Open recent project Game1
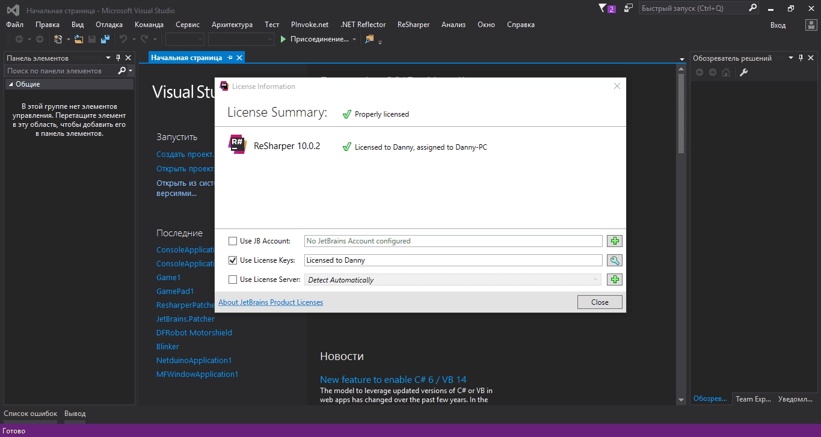821x437 pixels. pos(168,278)
